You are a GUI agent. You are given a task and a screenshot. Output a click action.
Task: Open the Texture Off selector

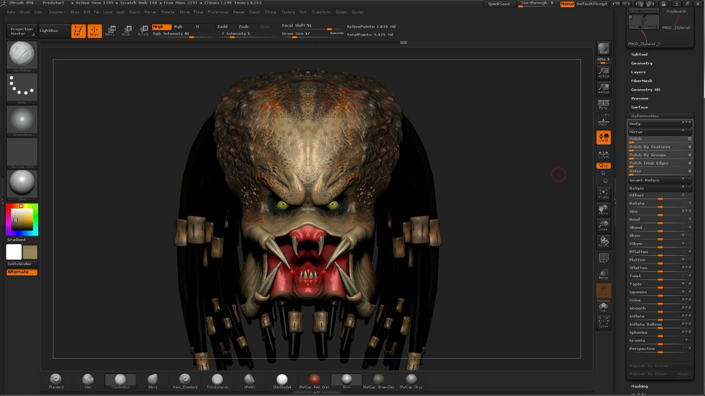click(x=22, y=153)
